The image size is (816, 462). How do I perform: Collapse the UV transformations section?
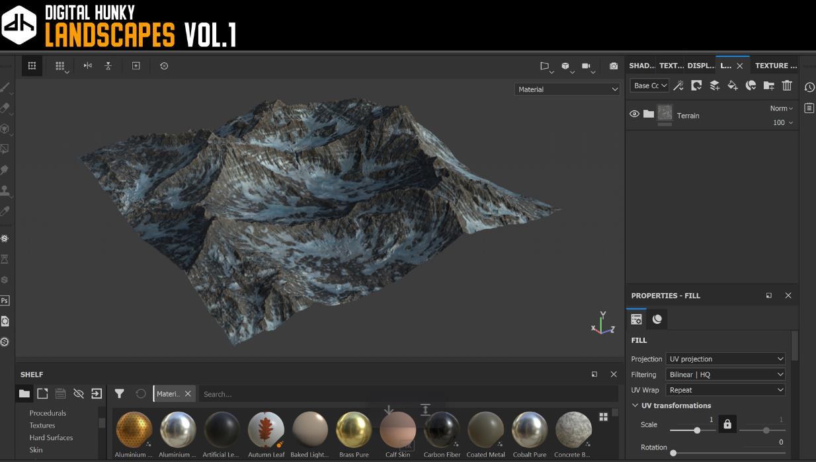[x=635, y=406]
